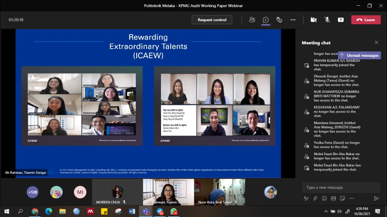Open the GIF picker in chat
387x217 pixels.
click(x=333, y=198)
